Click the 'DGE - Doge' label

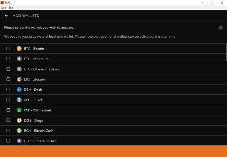(x=33, y=121)
